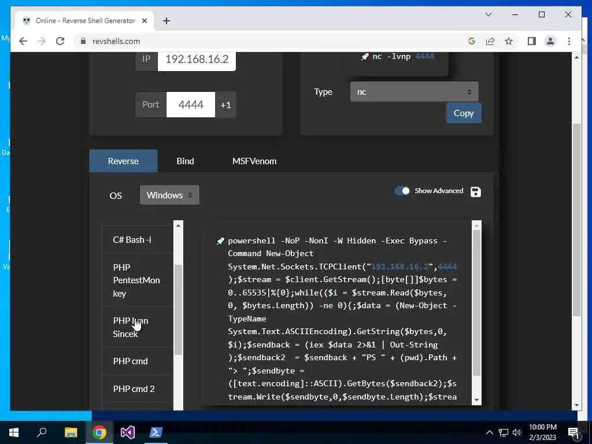Toggle the Show Advanced switch
The width and height of the screenshot is (592, 444).
tap(402, 191)
